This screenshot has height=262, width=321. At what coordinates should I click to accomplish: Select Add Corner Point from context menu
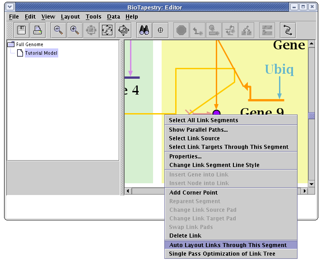tap(193, 192)
